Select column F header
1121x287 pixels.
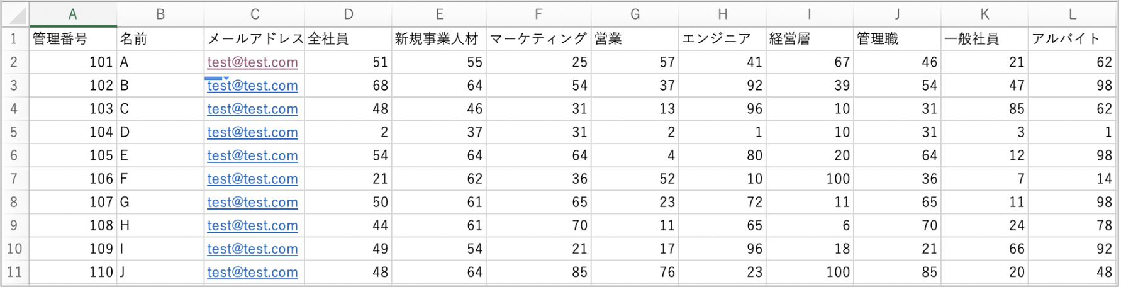tap(538, 14)
